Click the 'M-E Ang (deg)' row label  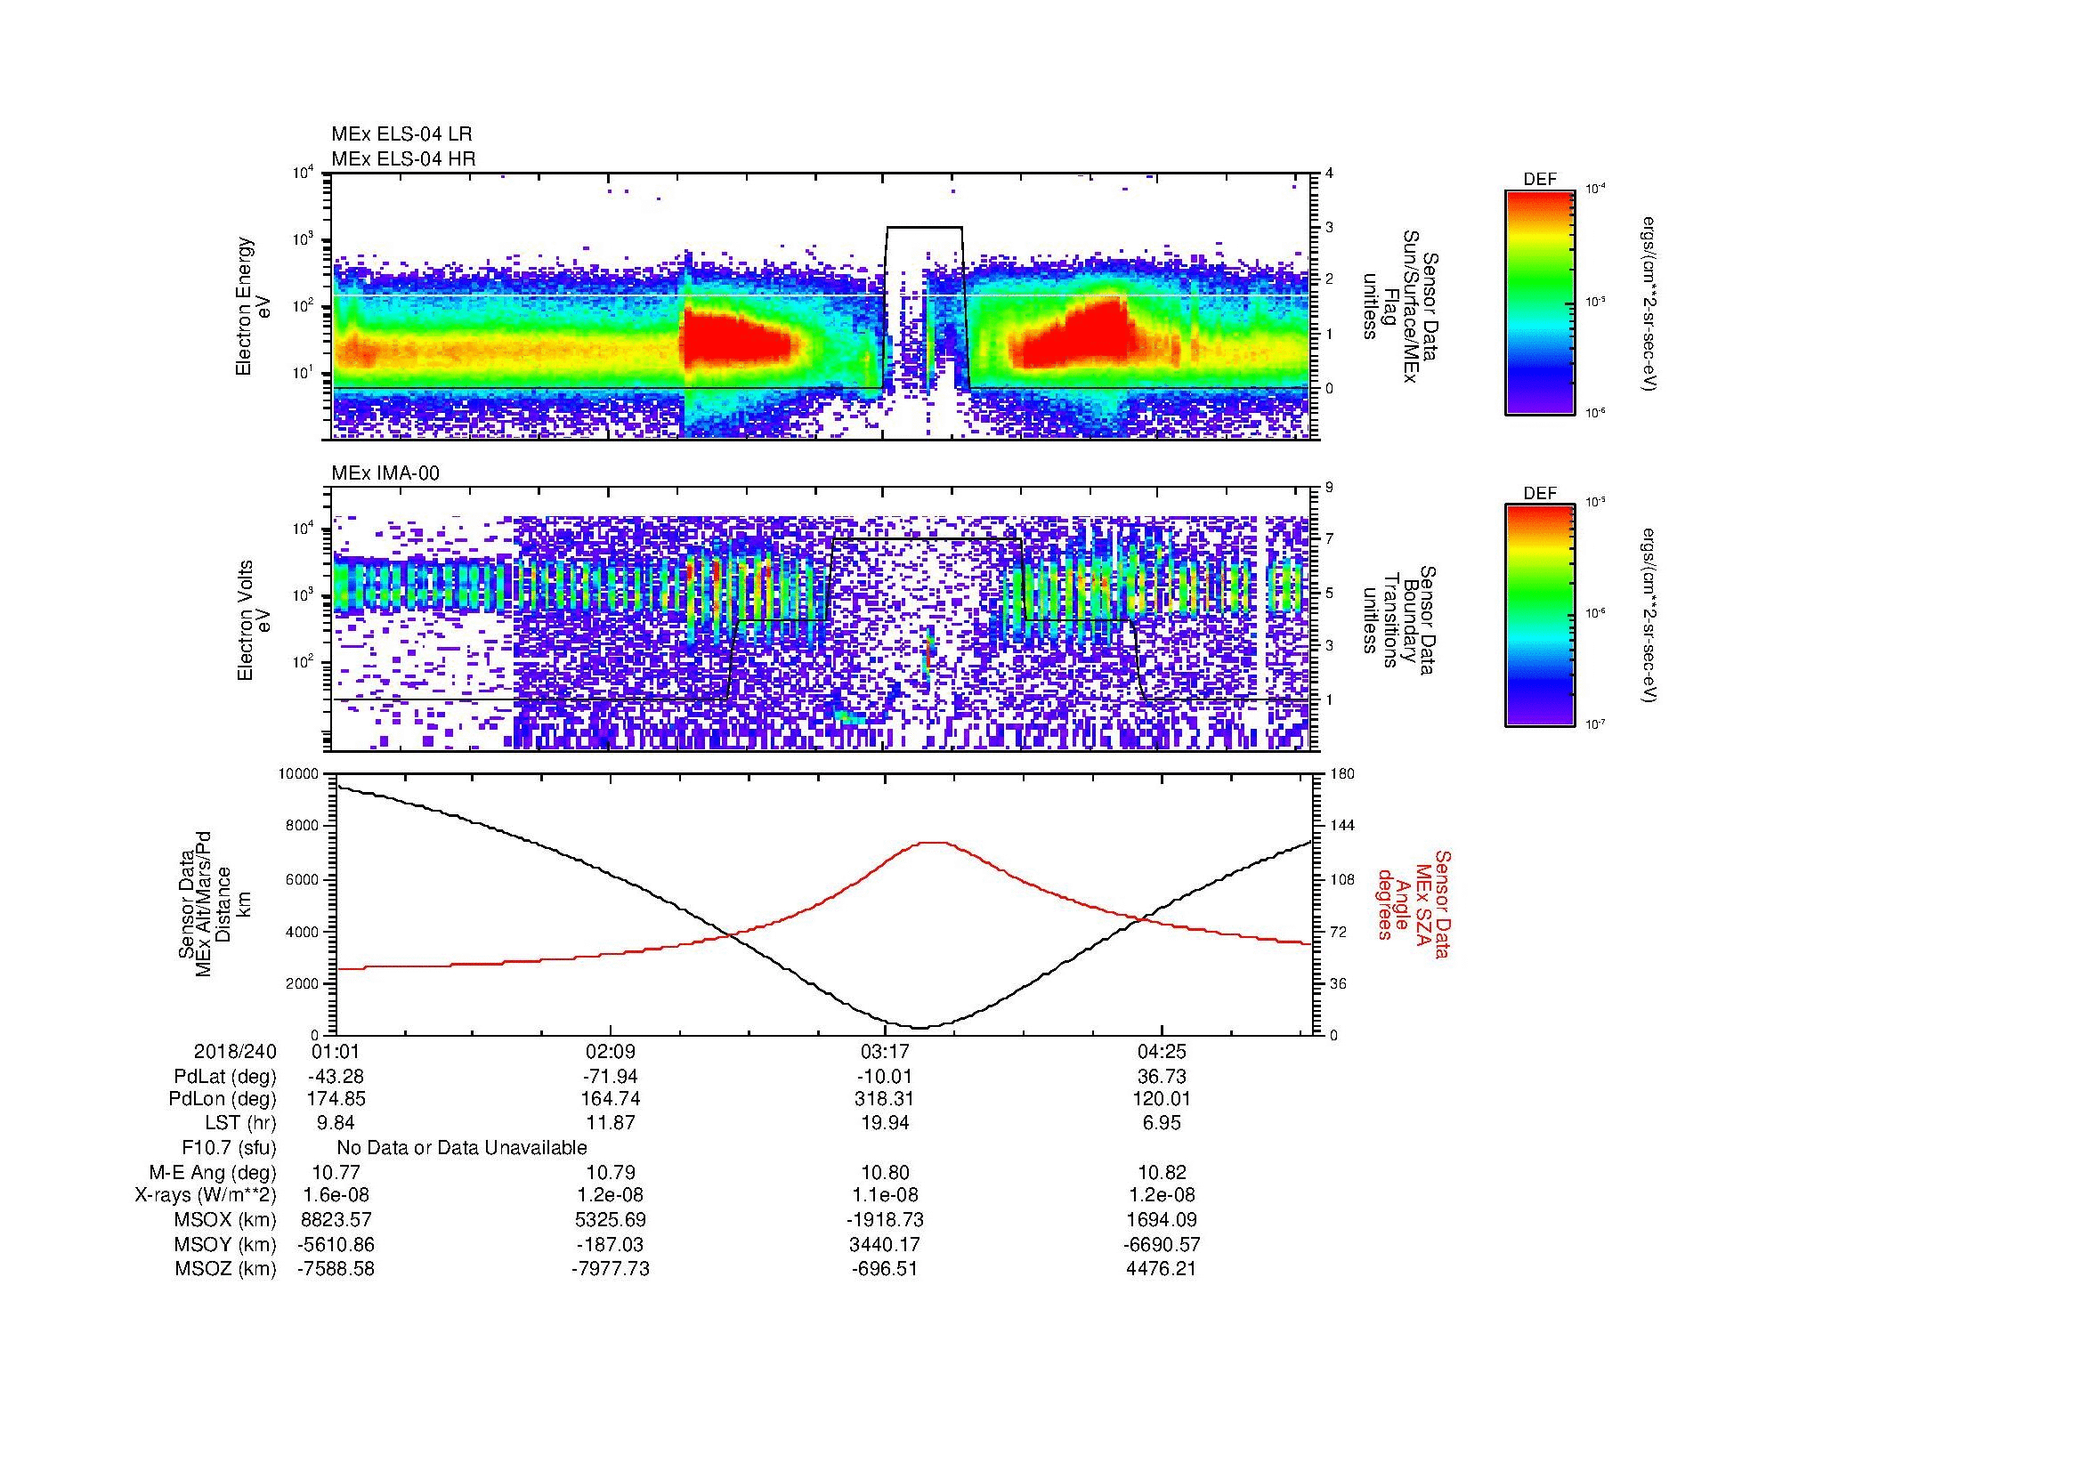pos(213,1172)
